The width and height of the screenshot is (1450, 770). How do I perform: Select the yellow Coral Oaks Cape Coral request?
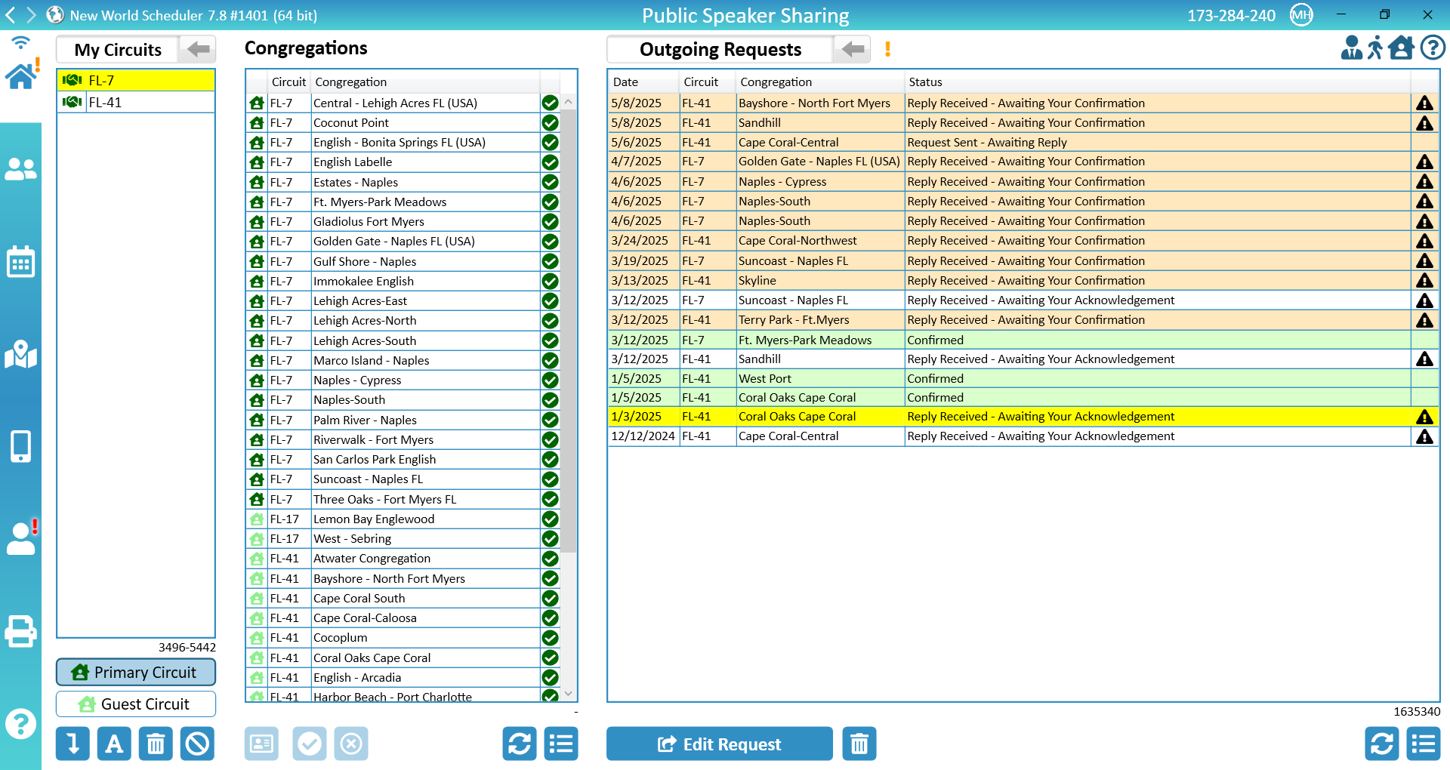(x=1023, y=417)
